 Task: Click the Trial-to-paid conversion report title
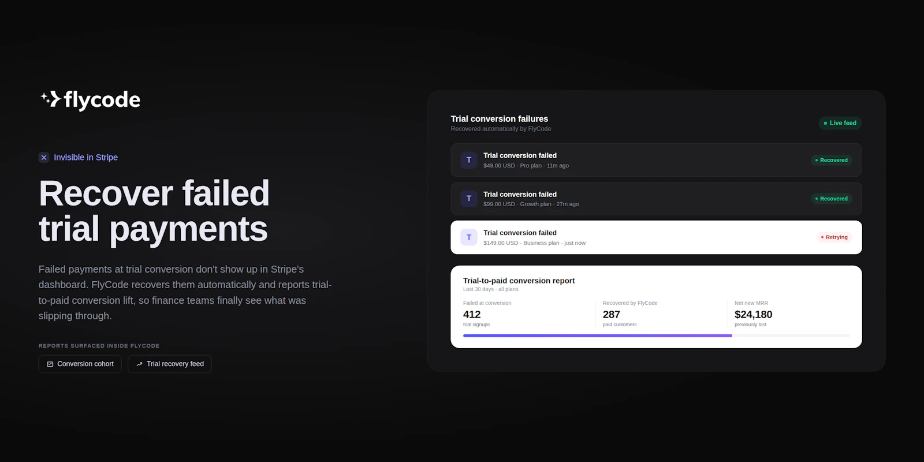click(519, 281)
